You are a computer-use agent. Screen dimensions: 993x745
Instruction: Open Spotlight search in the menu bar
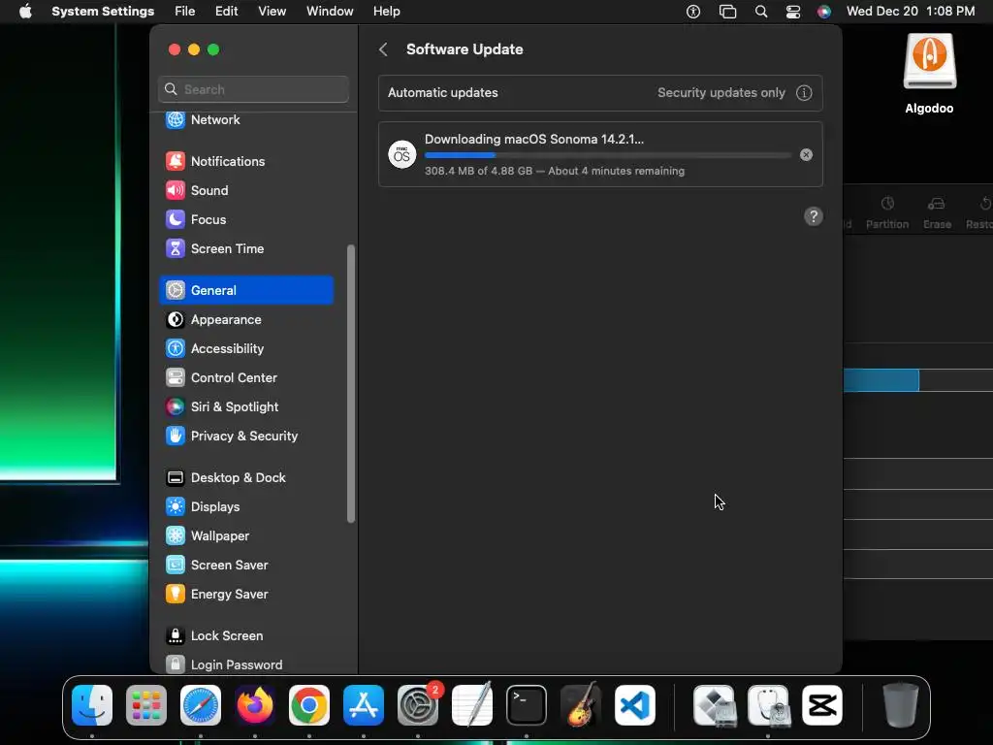click(761, 12)
